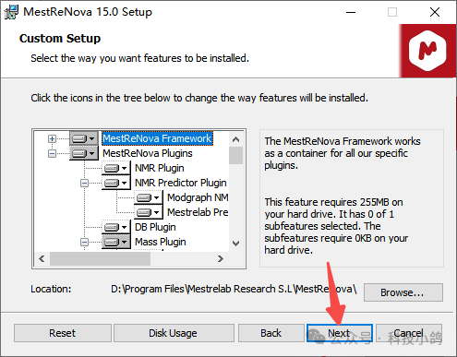Open Modgraph NM feature install dropdown icon
The width and height of the screenshot is (457, 357).
(149, 197)
